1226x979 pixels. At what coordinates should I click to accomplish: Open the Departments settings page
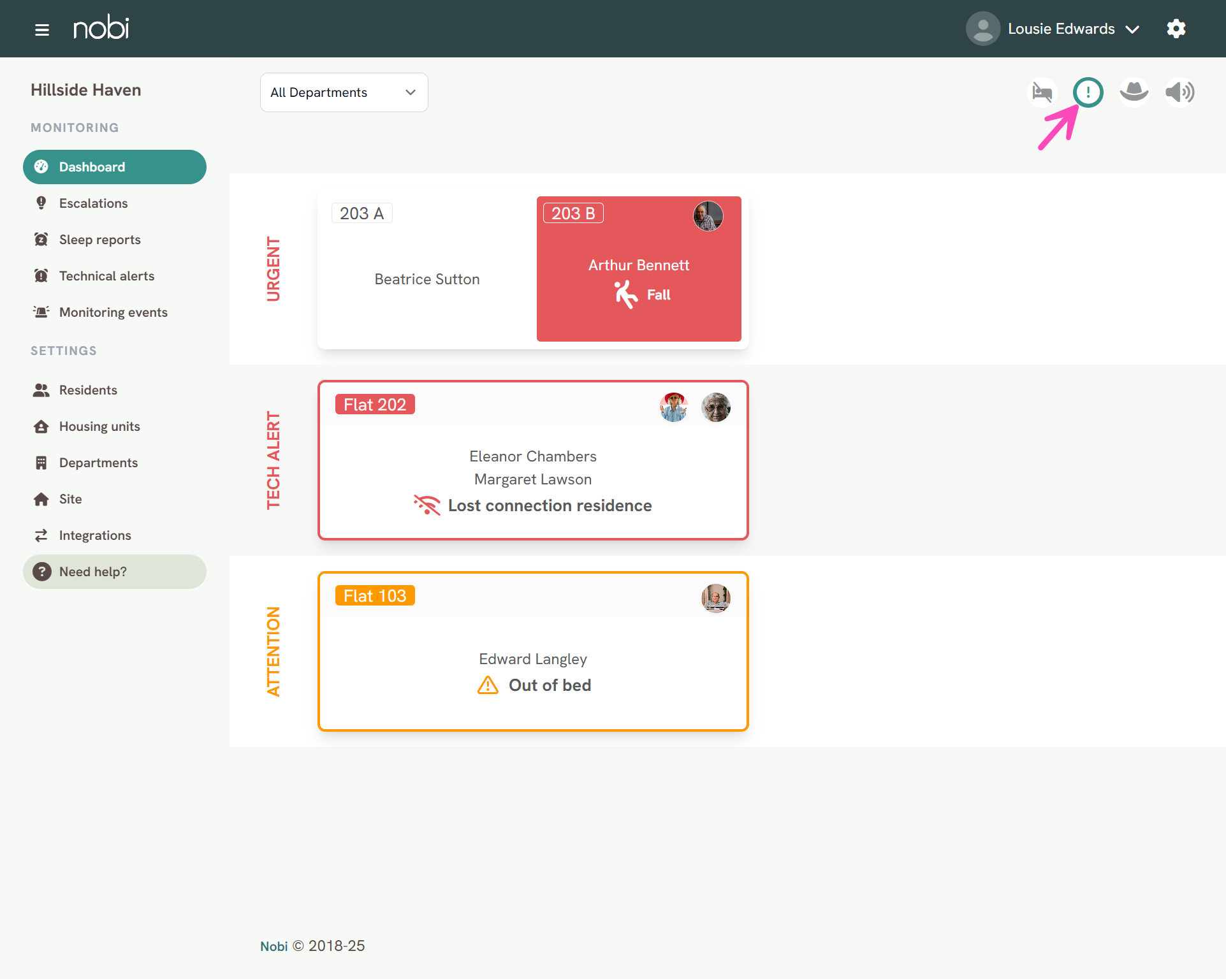click(98, 462)
